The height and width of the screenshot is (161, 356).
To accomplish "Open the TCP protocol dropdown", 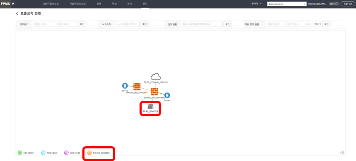I will coord(317,24).
